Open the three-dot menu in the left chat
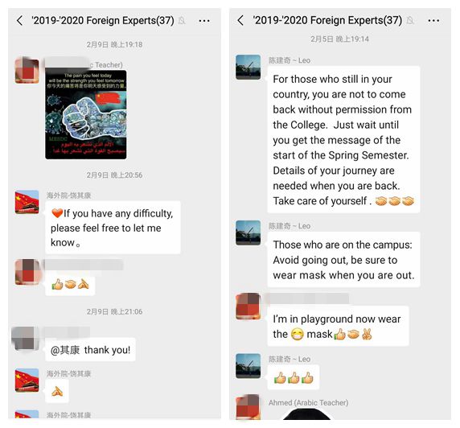This screenshot has height=428, width=460. [204, 21]
